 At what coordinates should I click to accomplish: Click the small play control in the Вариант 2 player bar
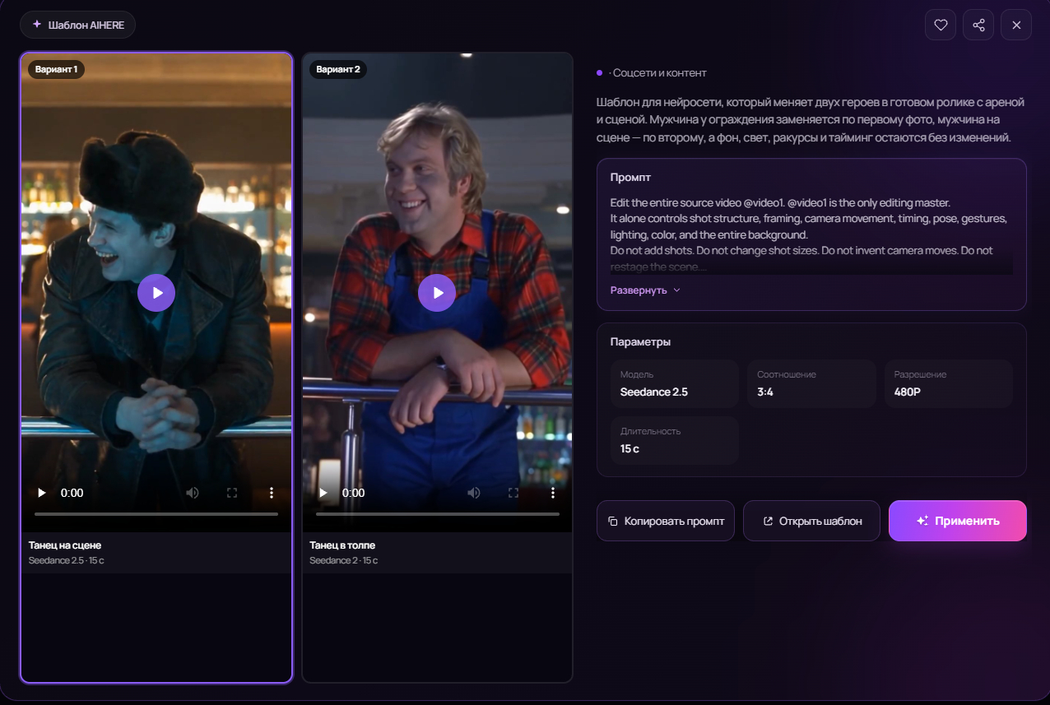pos(323,493)
